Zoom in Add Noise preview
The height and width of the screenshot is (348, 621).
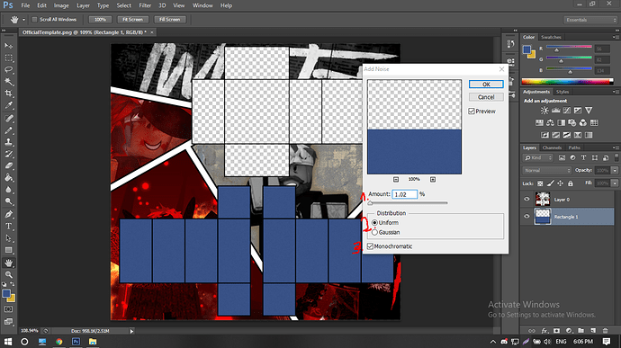[x=433, y=179]
